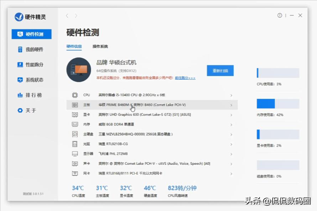Open the 系统状态 sidebar icon
317x211 pixels.
(20, 80)
